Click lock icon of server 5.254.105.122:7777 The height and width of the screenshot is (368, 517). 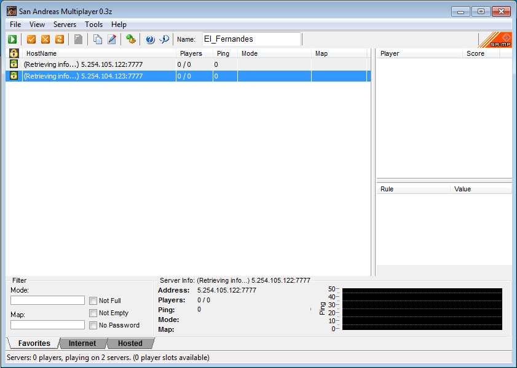click(14, 64)
